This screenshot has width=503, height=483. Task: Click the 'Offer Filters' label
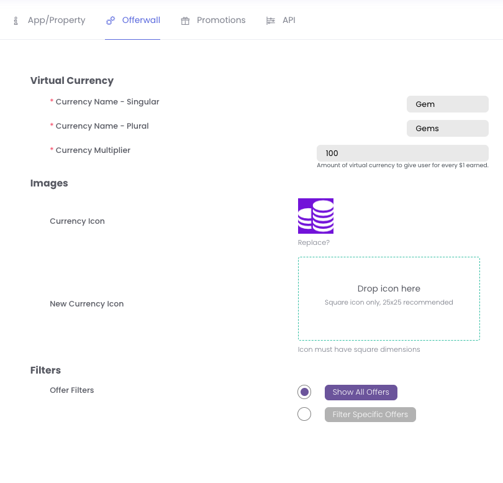tap(72, 390)
